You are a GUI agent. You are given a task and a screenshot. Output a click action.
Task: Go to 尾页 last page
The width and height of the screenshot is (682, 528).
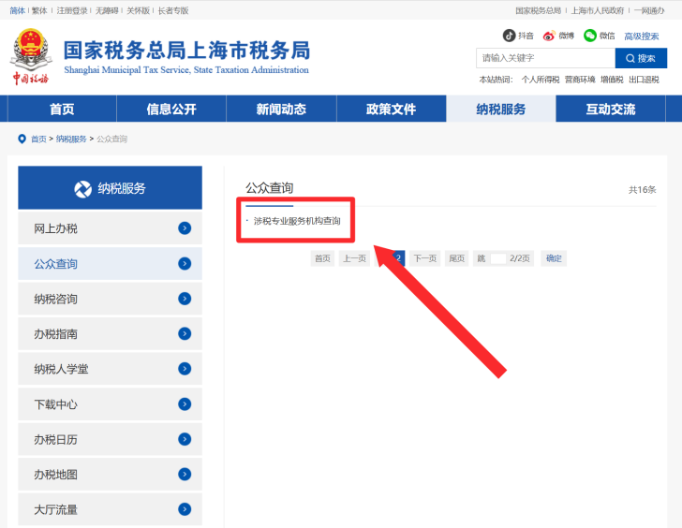(457, 258)
